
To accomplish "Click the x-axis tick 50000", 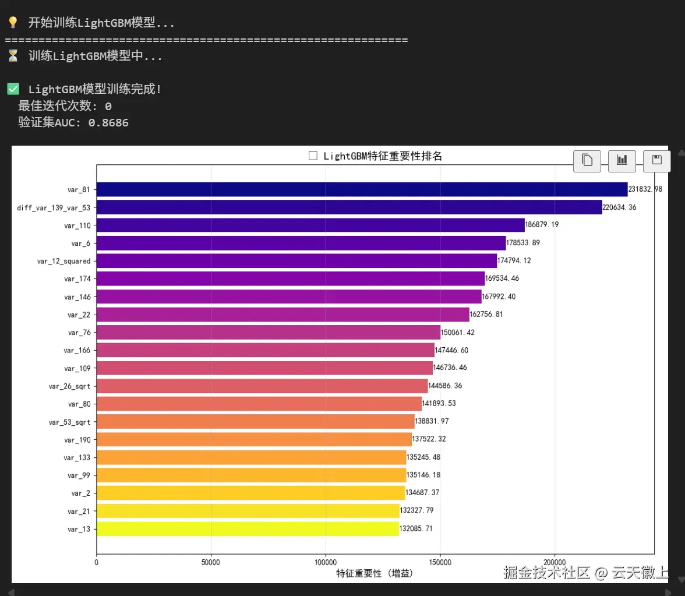I will [x=211, y=562].
